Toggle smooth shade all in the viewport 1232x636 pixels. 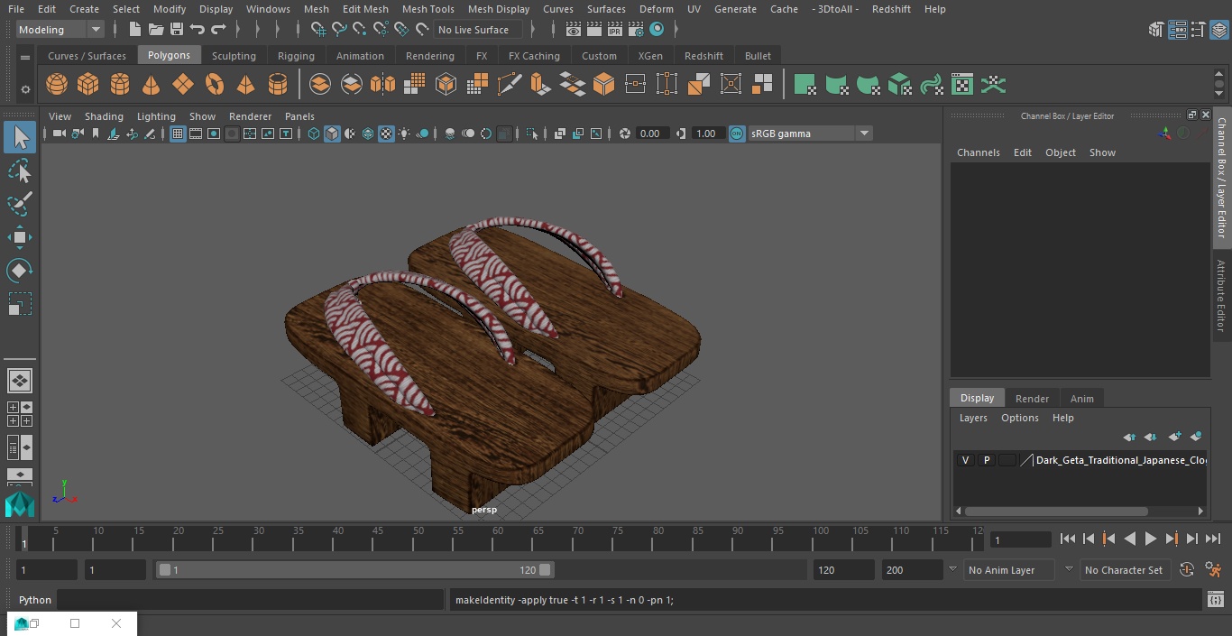tap(332, 134)
